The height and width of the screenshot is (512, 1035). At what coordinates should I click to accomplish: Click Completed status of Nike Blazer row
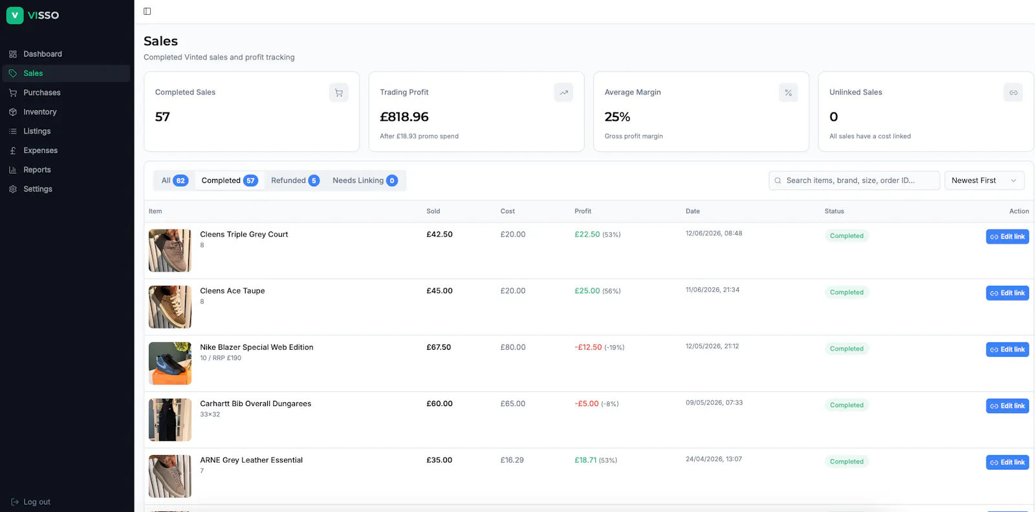[847, 349]
